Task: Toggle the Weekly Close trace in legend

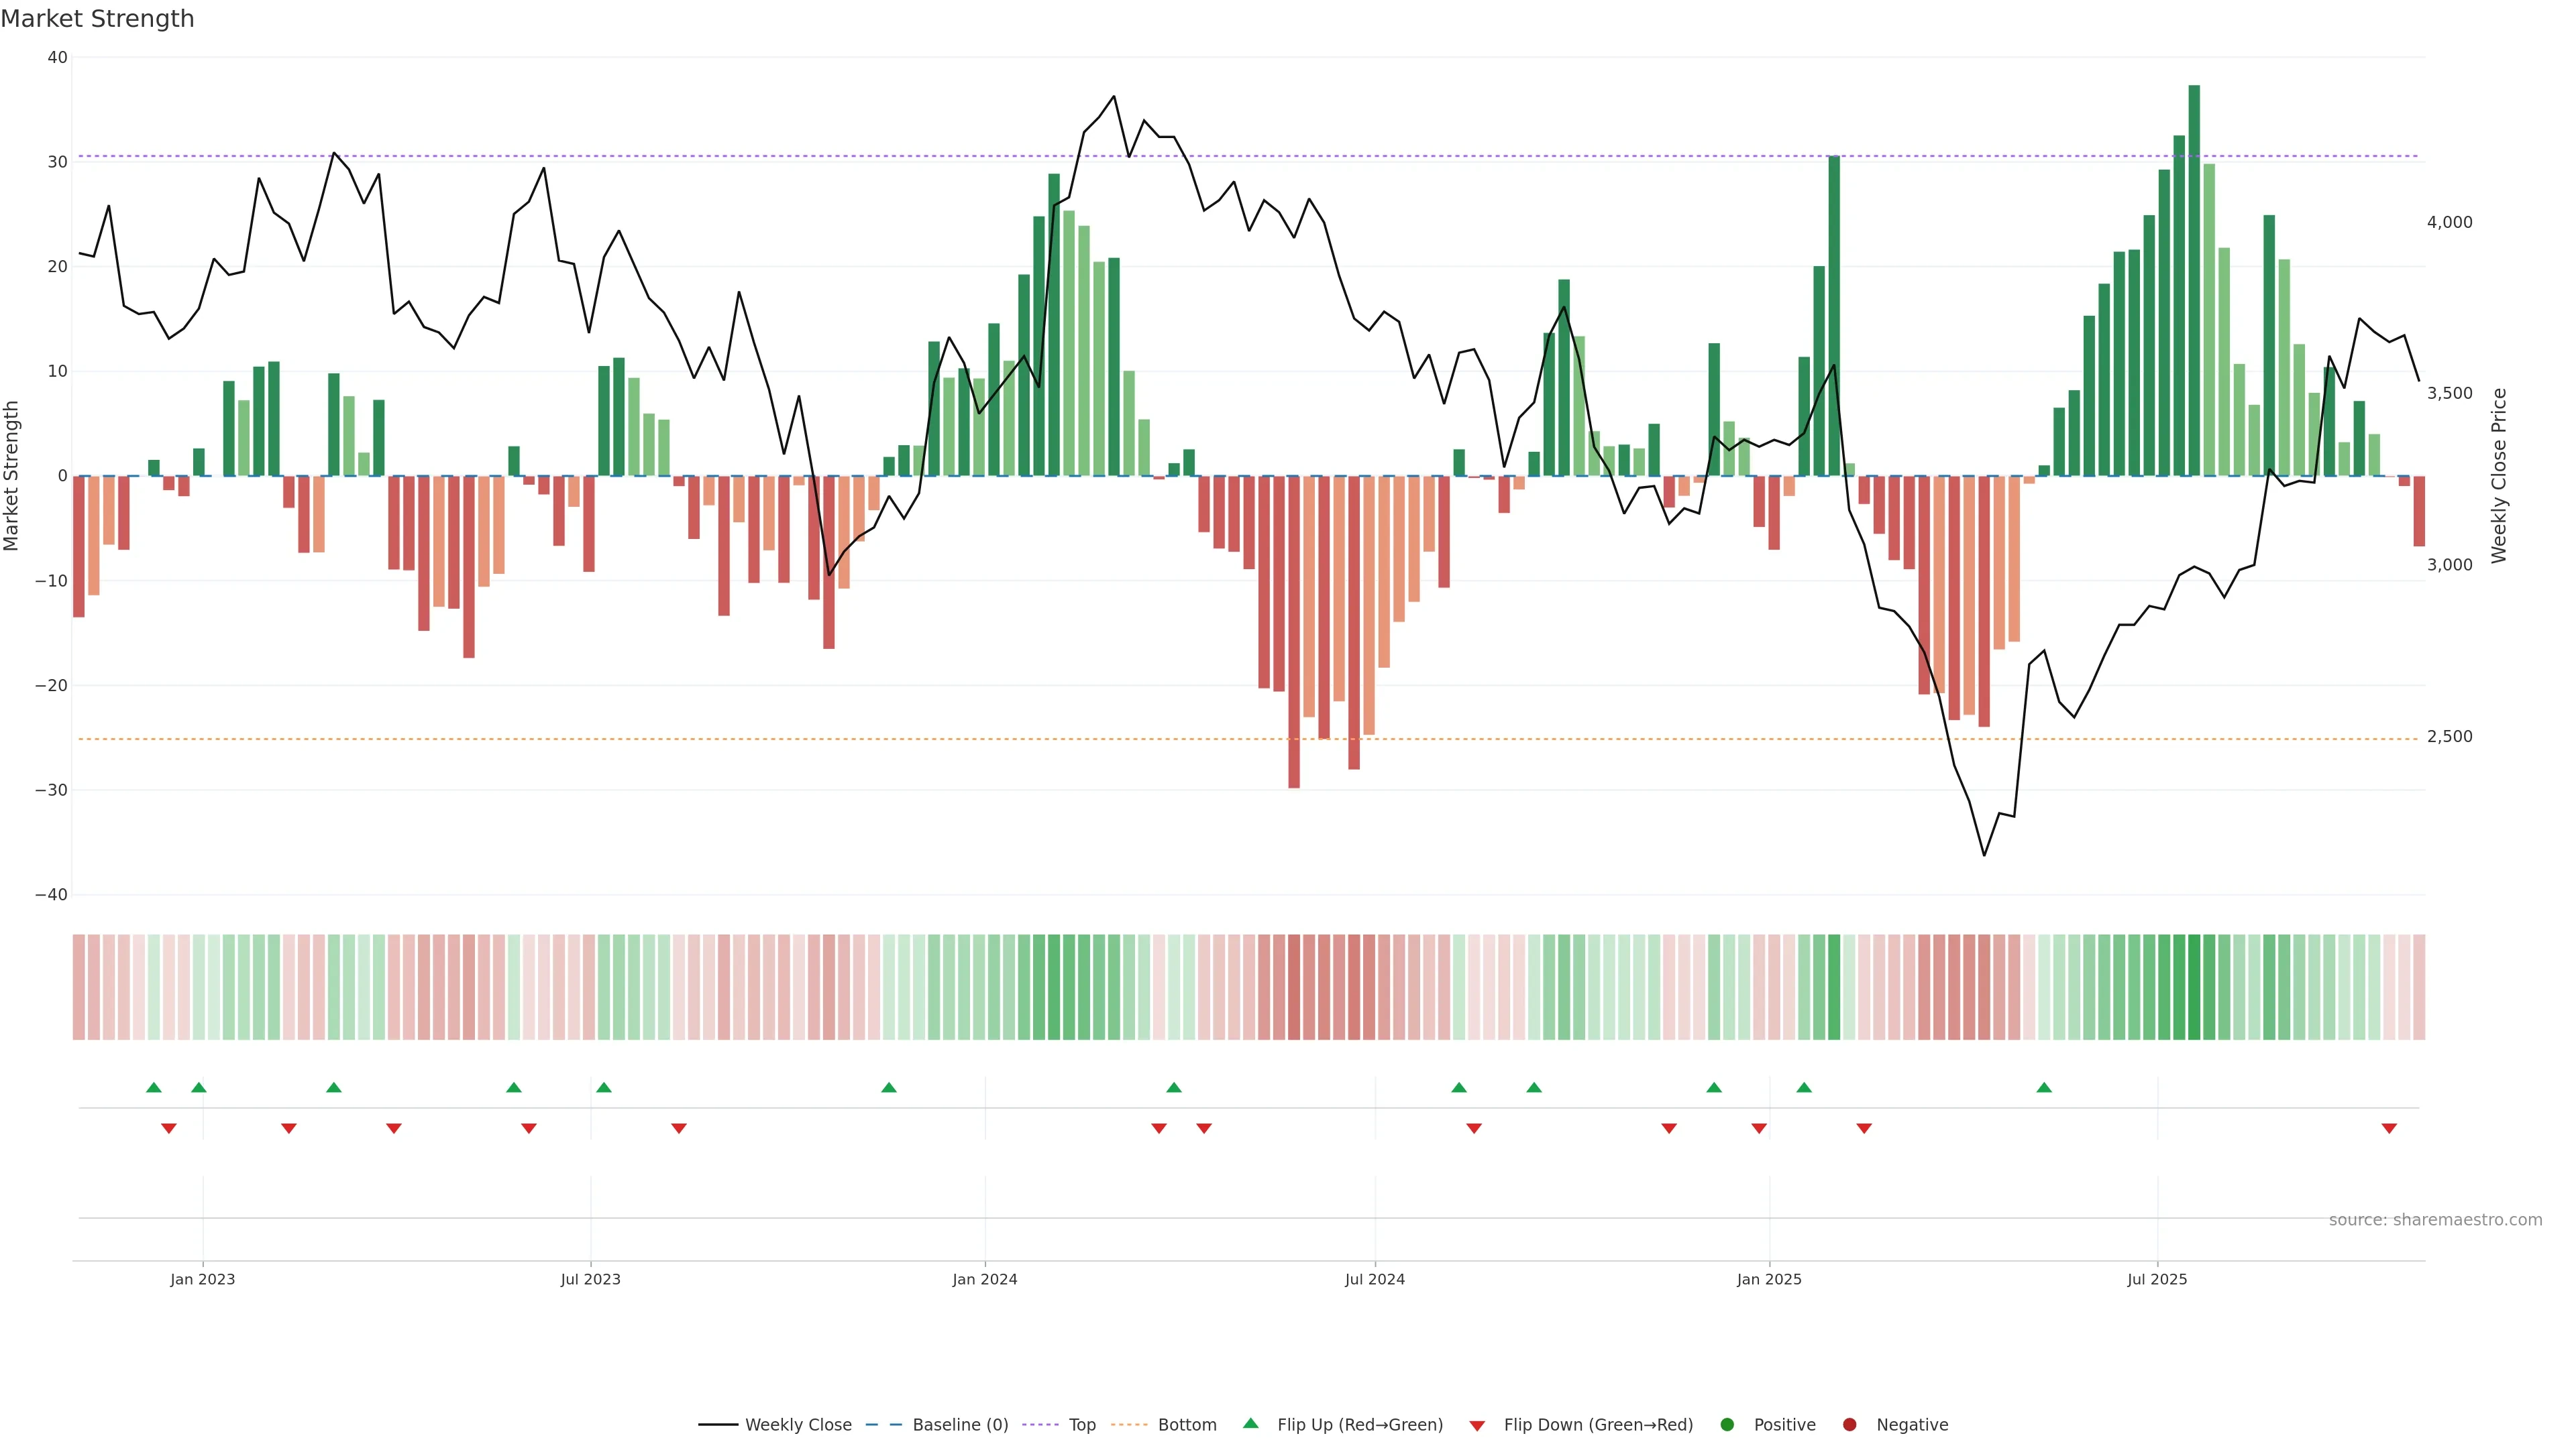Action: point(797,1425)
